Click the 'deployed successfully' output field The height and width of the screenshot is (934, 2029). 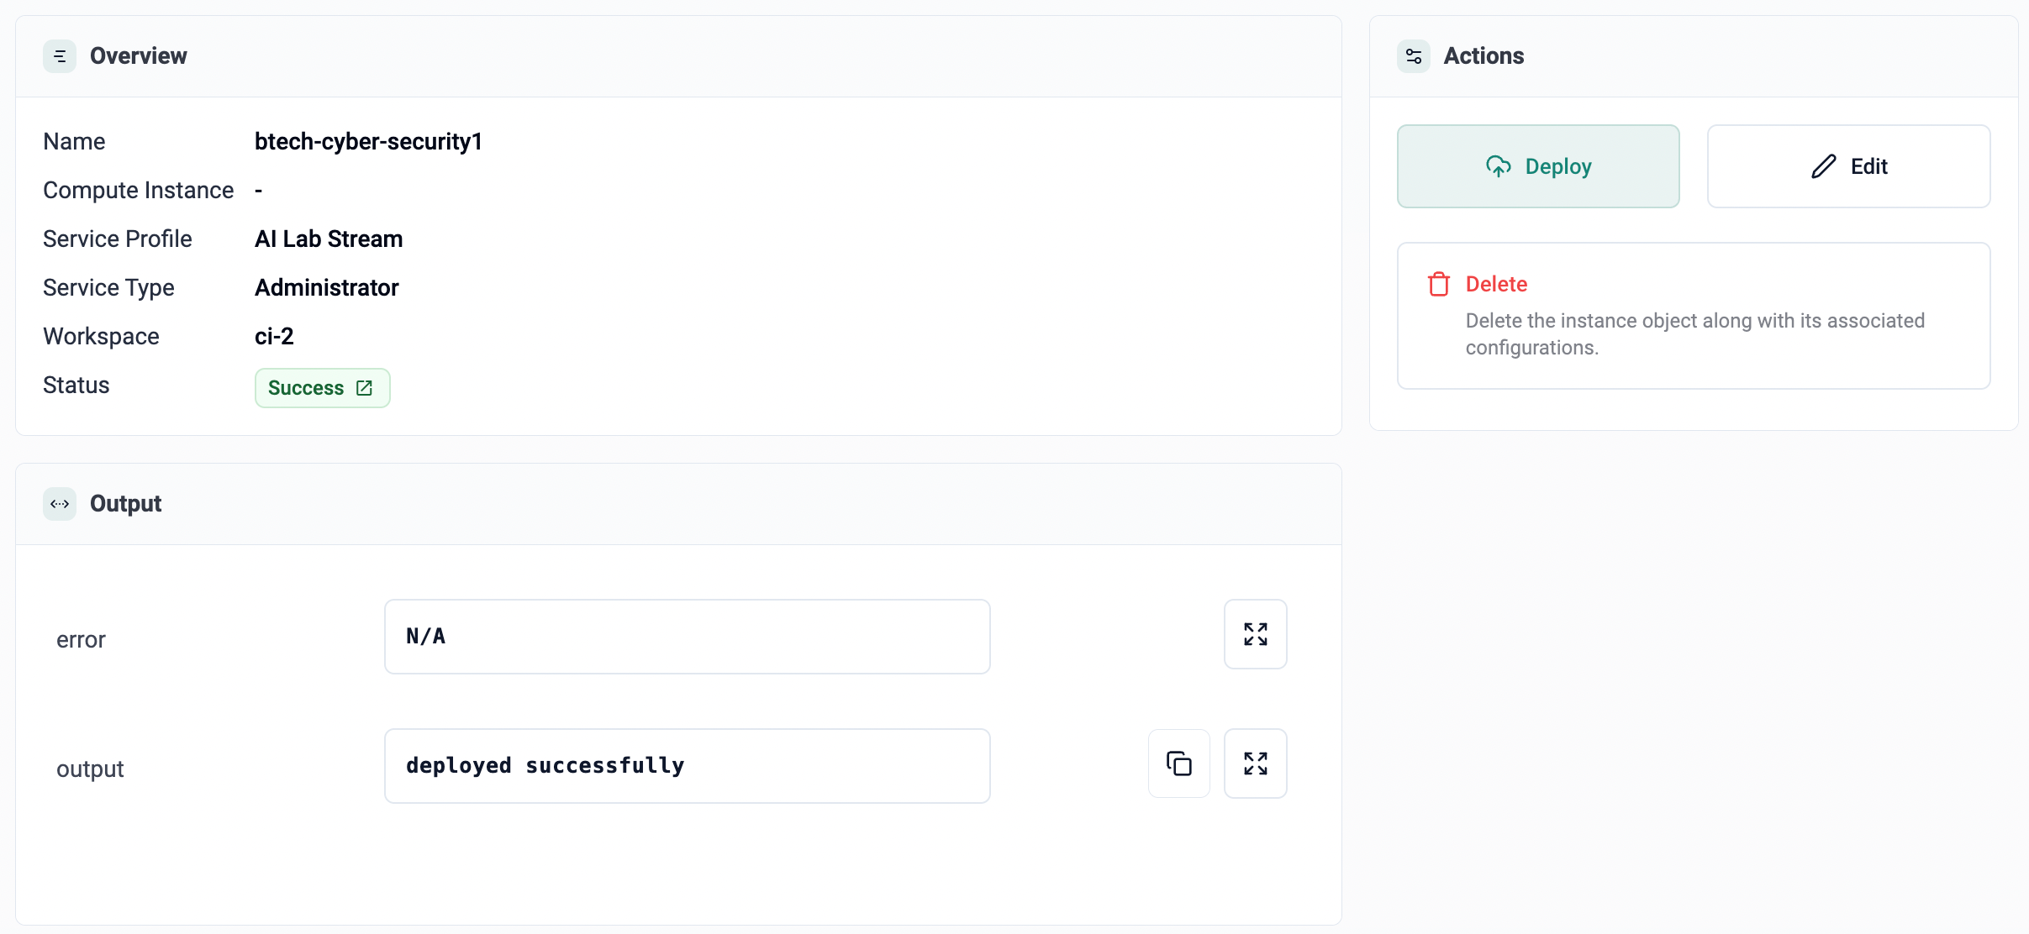(687, 766)
